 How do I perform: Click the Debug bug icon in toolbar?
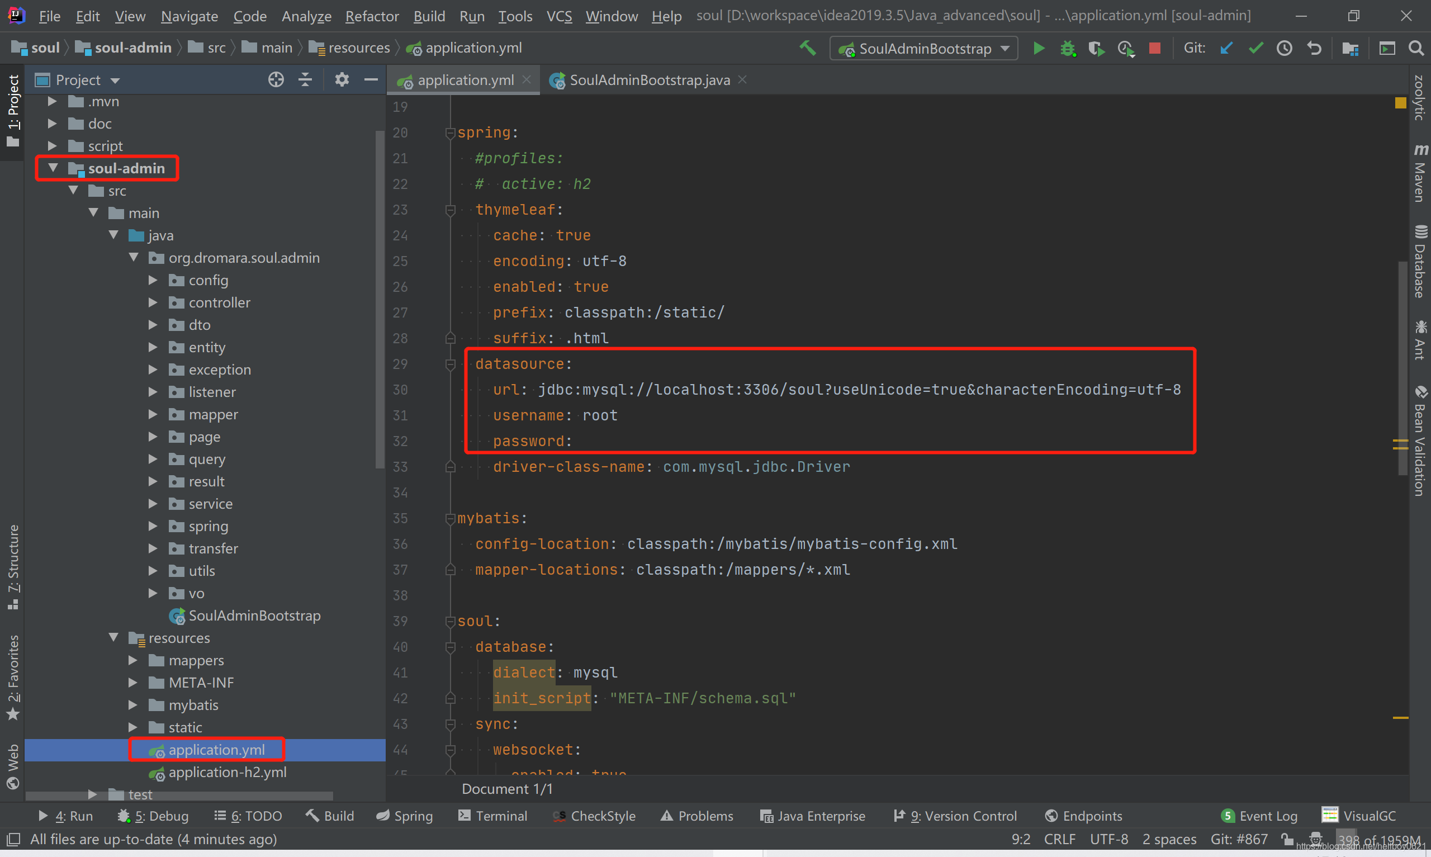1067,48
